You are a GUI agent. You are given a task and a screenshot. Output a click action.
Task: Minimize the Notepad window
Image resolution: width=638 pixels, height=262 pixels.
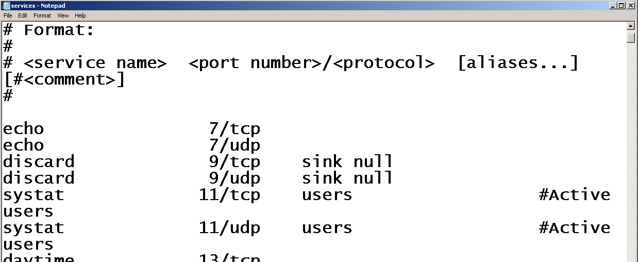tap(613, 6)
